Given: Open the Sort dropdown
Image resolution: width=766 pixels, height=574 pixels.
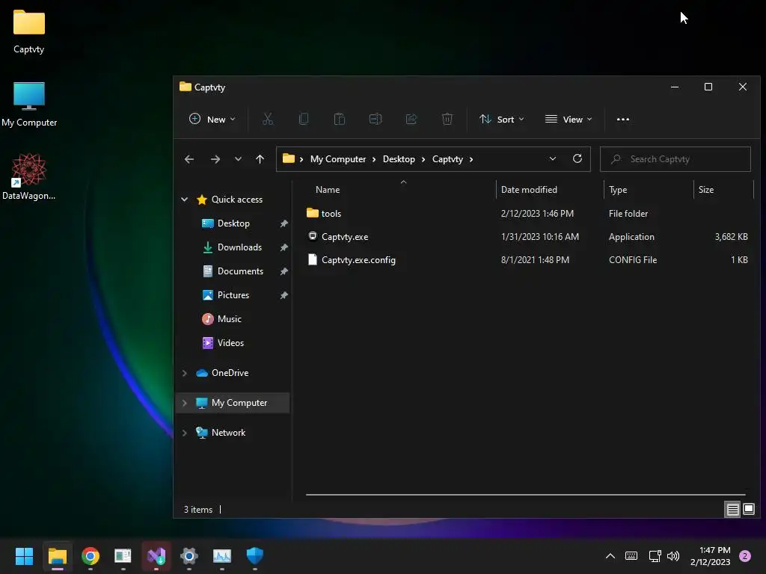Looking at the screenshot, I should [501, 119].
